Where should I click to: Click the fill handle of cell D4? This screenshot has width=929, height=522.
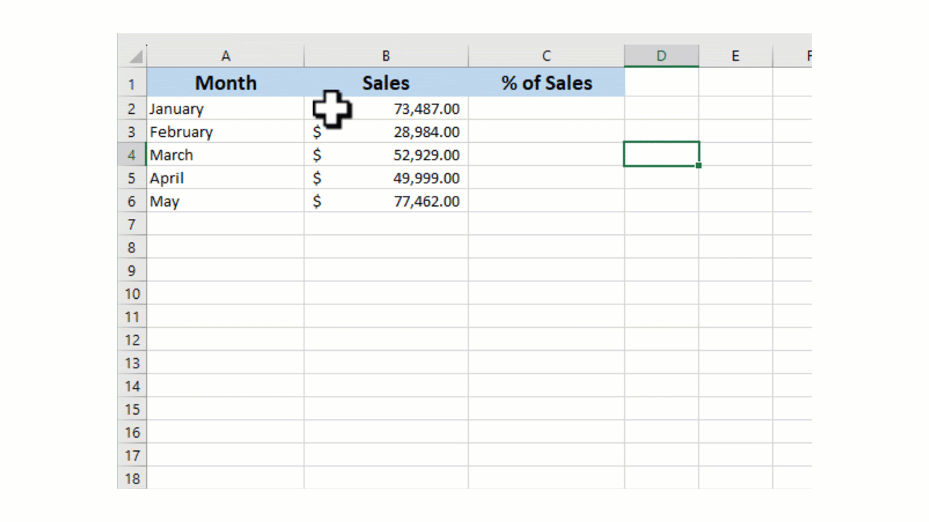698,166
